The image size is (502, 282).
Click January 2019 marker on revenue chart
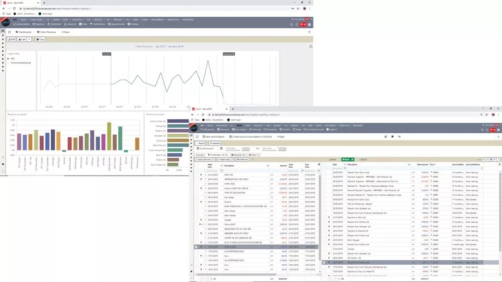(x=229, y=54)
